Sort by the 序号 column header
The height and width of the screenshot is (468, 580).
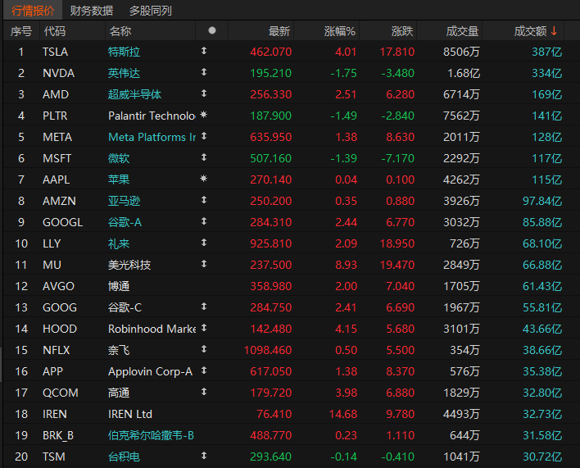[x=21, y=31]
